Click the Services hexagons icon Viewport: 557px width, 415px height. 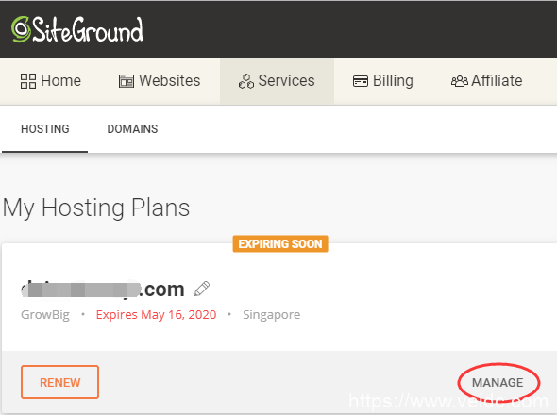246,81
